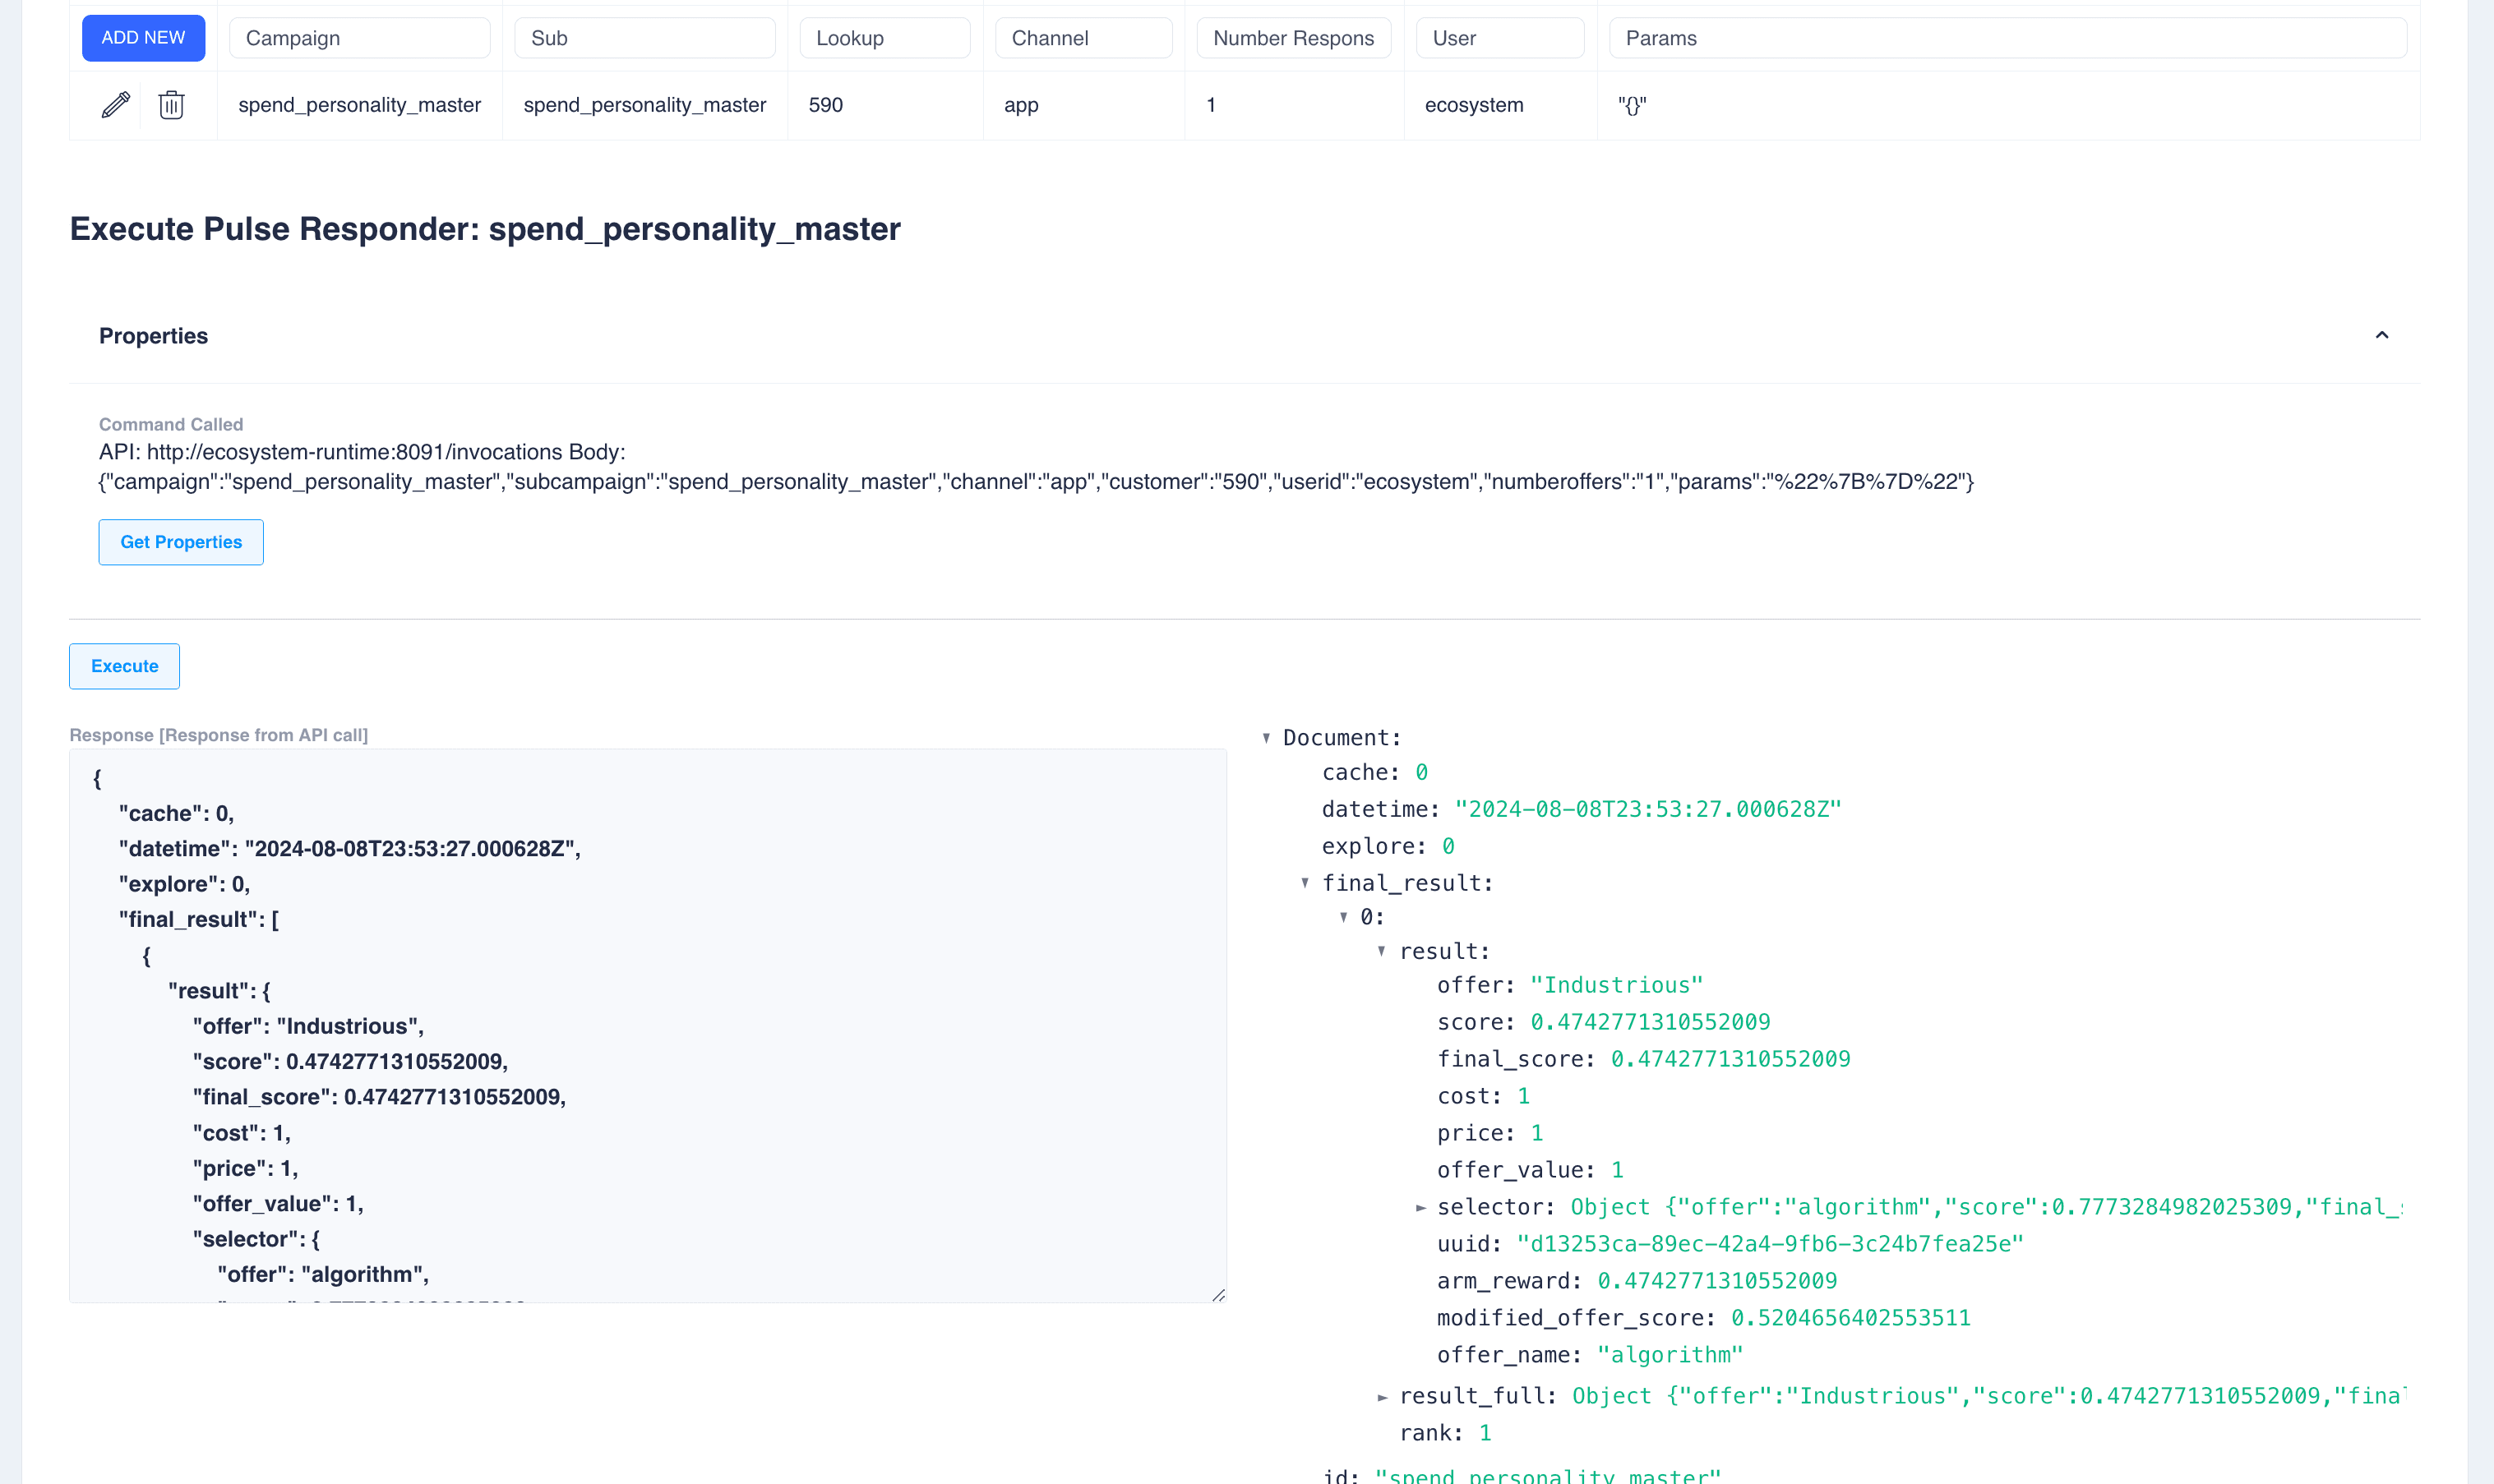This screenshot has height=1484, width=2494.
Task: Focus the Params filter field
Action: [x=2007, y=38]
